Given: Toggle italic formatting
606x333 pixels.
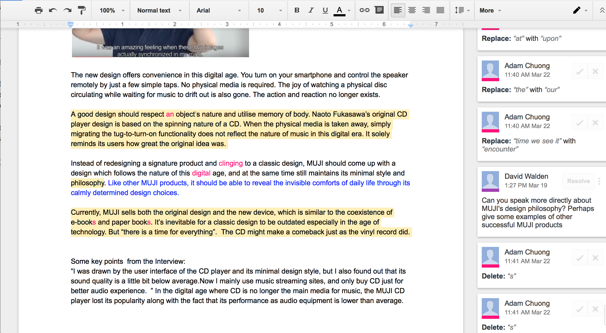Looking at the screenshot, I should coord(311,10).
